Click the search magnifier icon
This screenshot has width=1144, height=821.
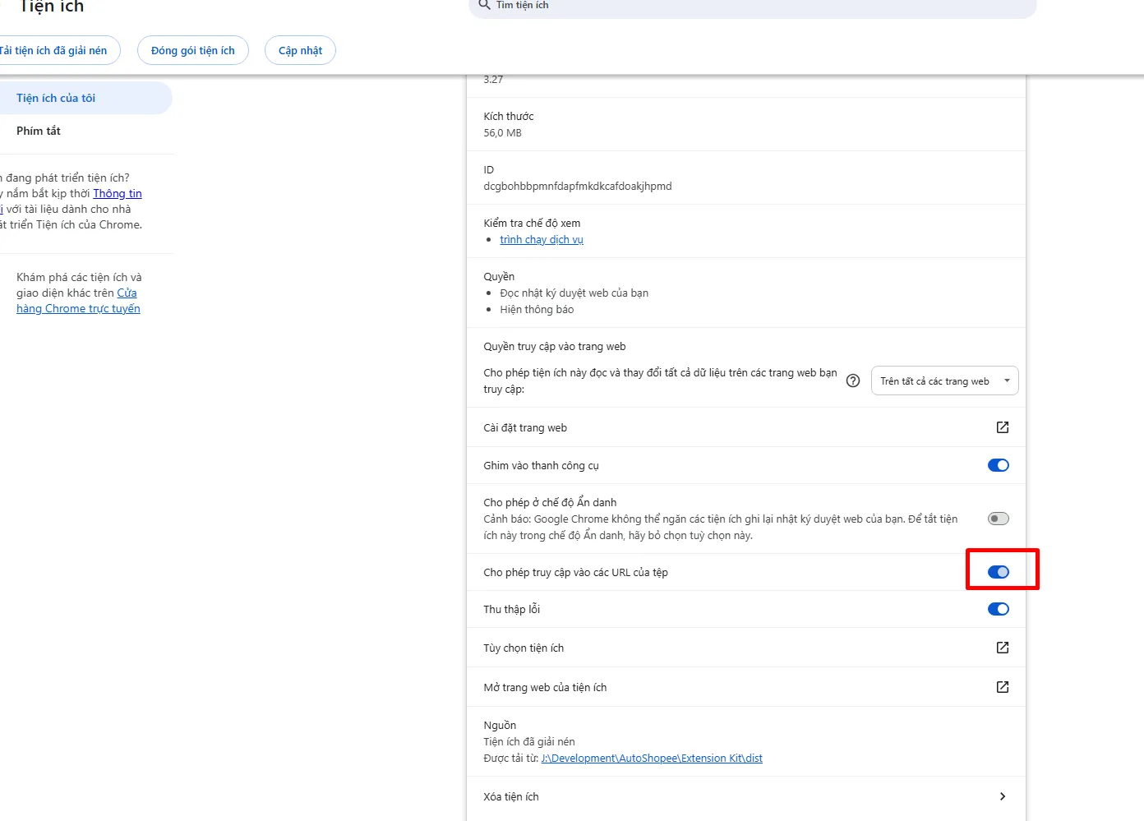(484, 5)
